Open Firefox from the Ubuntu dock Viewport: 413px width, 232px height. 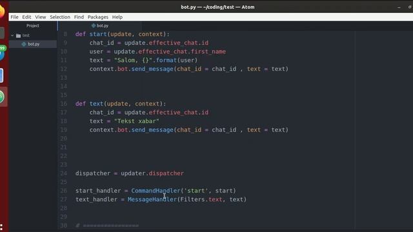click(2, 12)
